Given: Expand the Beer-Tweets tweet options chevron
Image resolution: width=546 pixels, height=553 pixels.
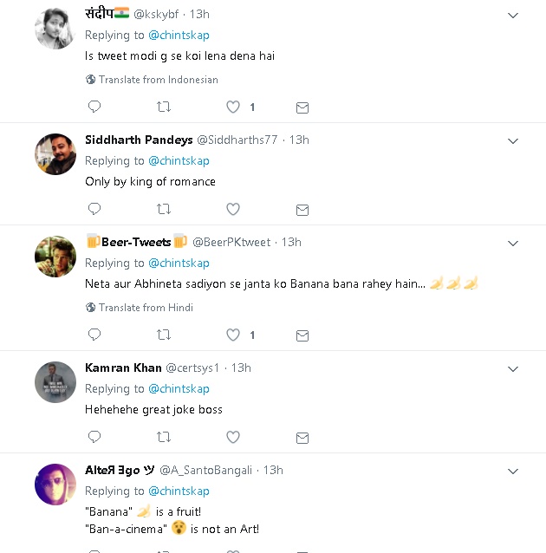Looking at the screenshot, I should pyautogui.click(x=512, y=243).
